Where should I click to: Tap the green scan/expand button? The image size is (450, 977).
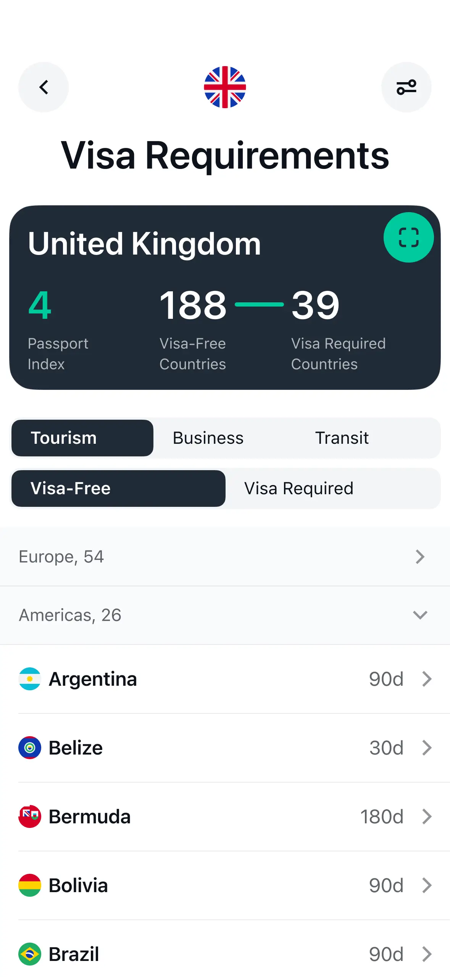tap(408, 237)
